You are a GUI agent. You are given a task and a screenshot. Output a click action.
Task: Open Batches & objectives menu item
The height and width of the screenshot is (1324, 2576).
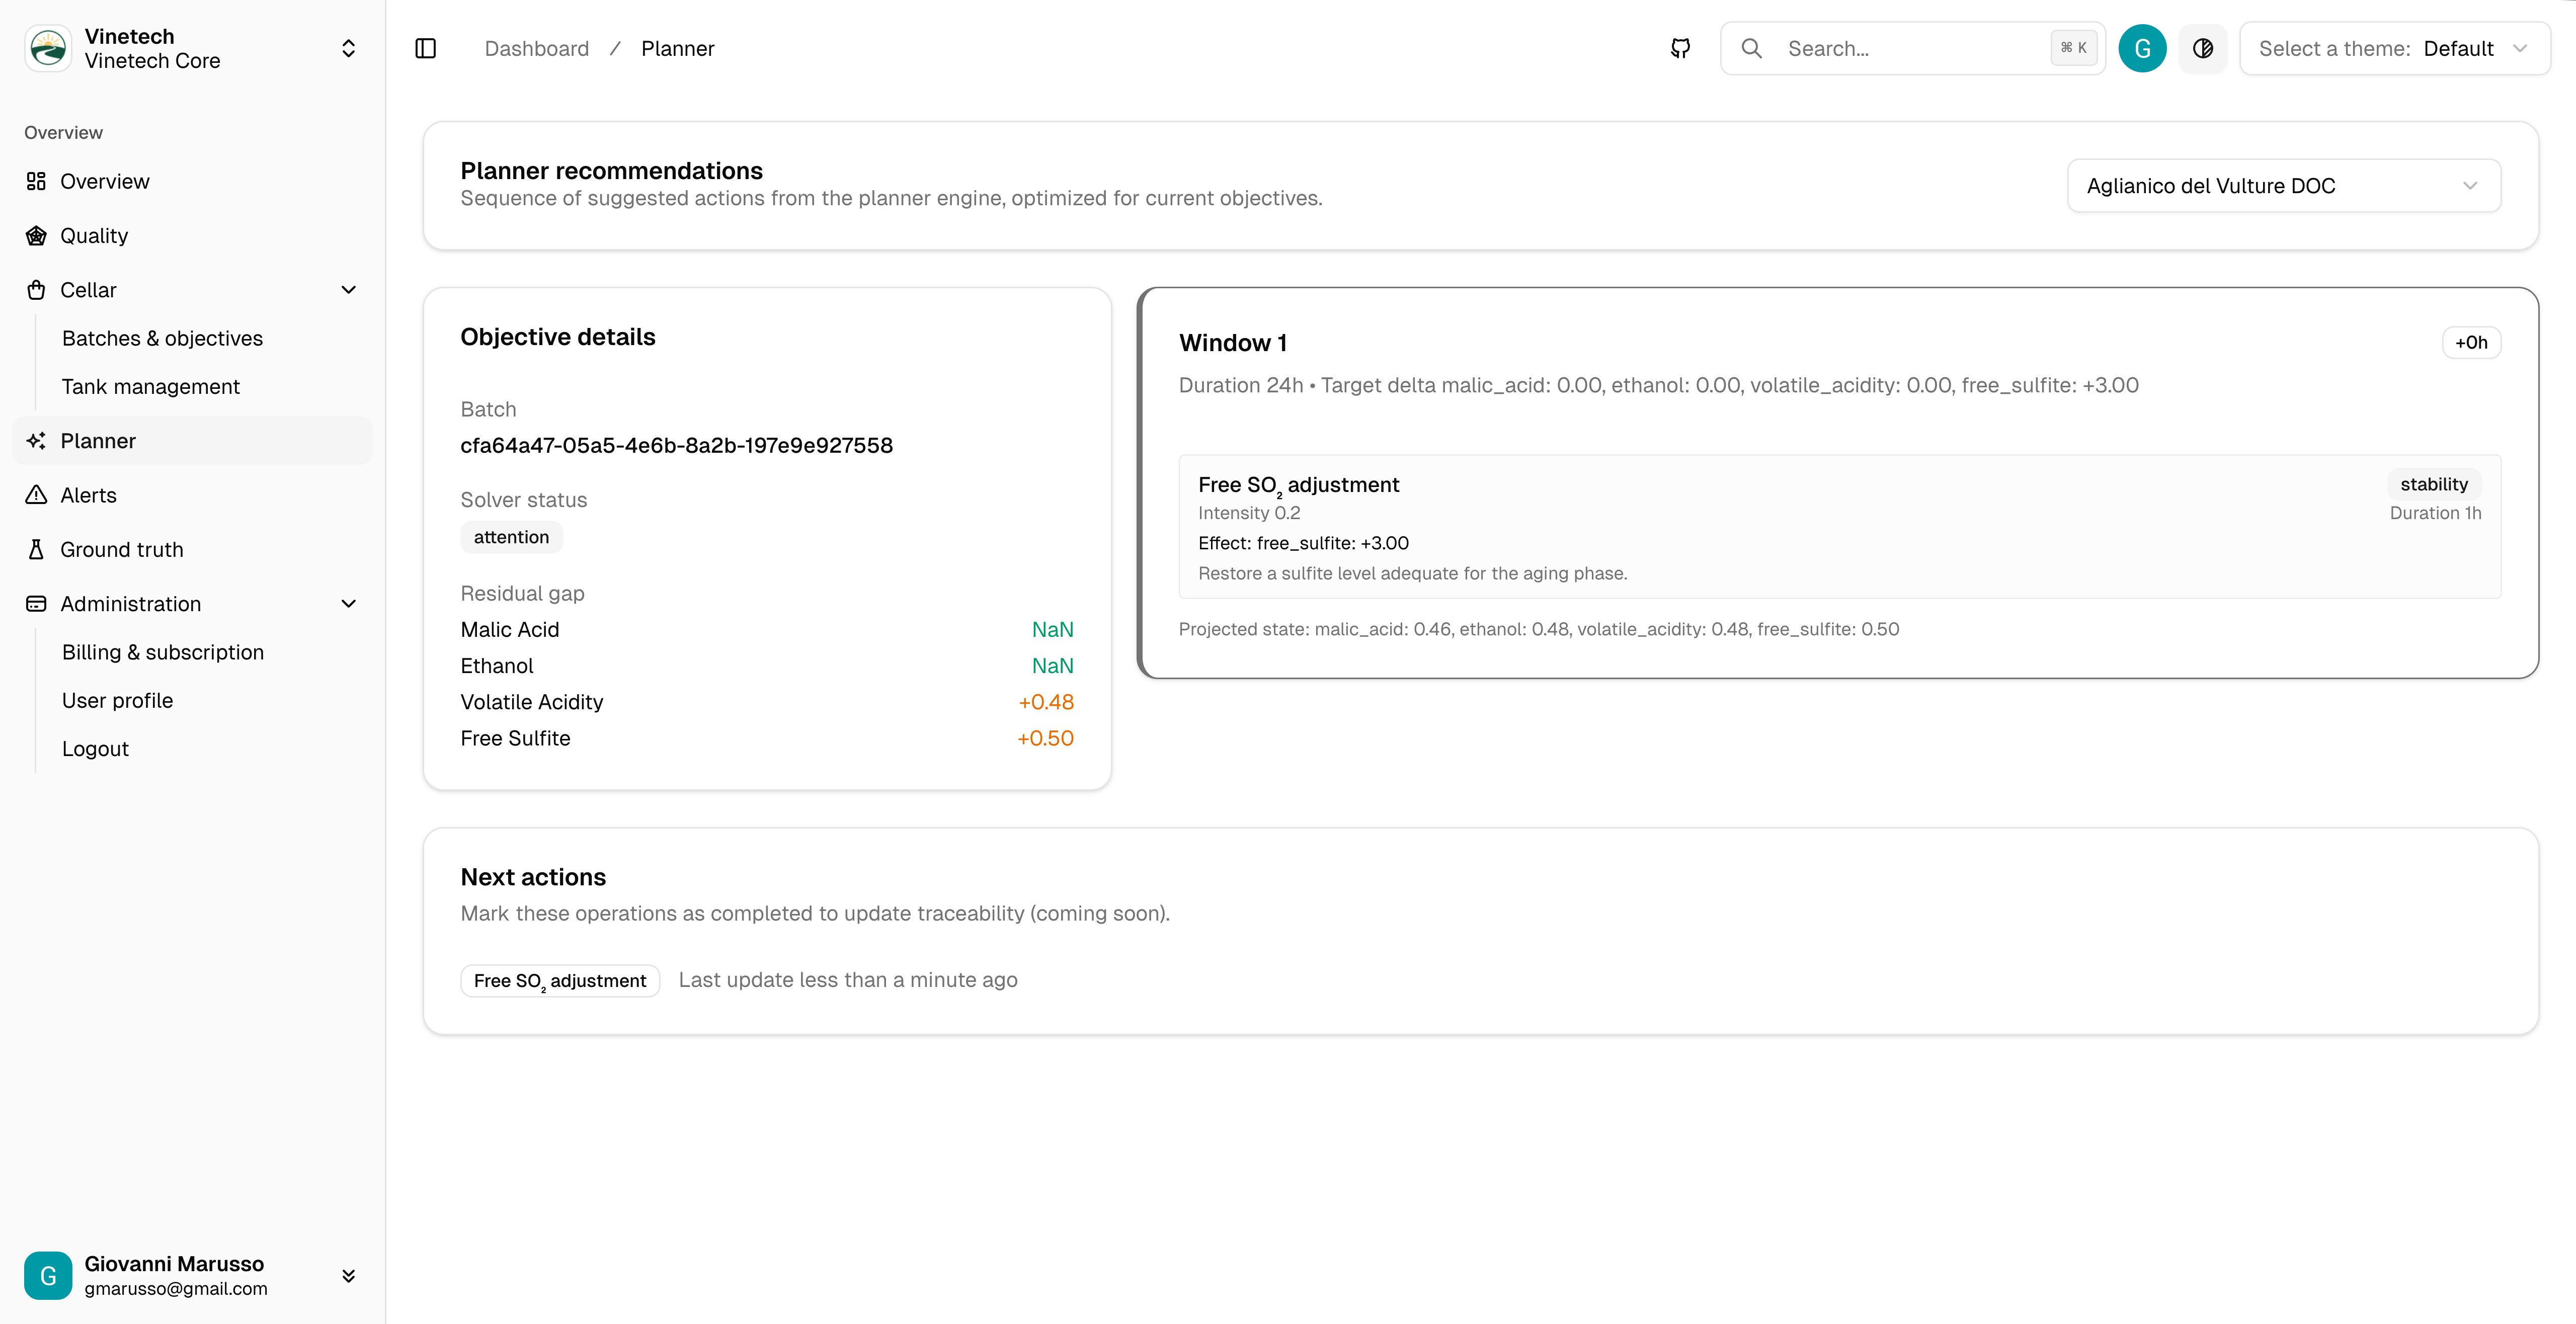162,338
